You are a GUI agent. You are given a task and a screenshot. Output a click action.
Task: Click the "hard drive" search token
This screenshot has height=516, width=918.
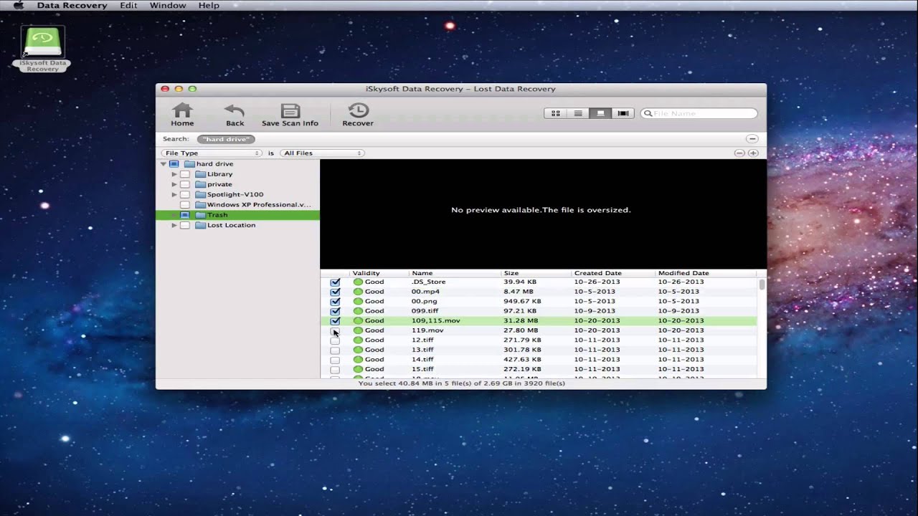tap(226, 139)
